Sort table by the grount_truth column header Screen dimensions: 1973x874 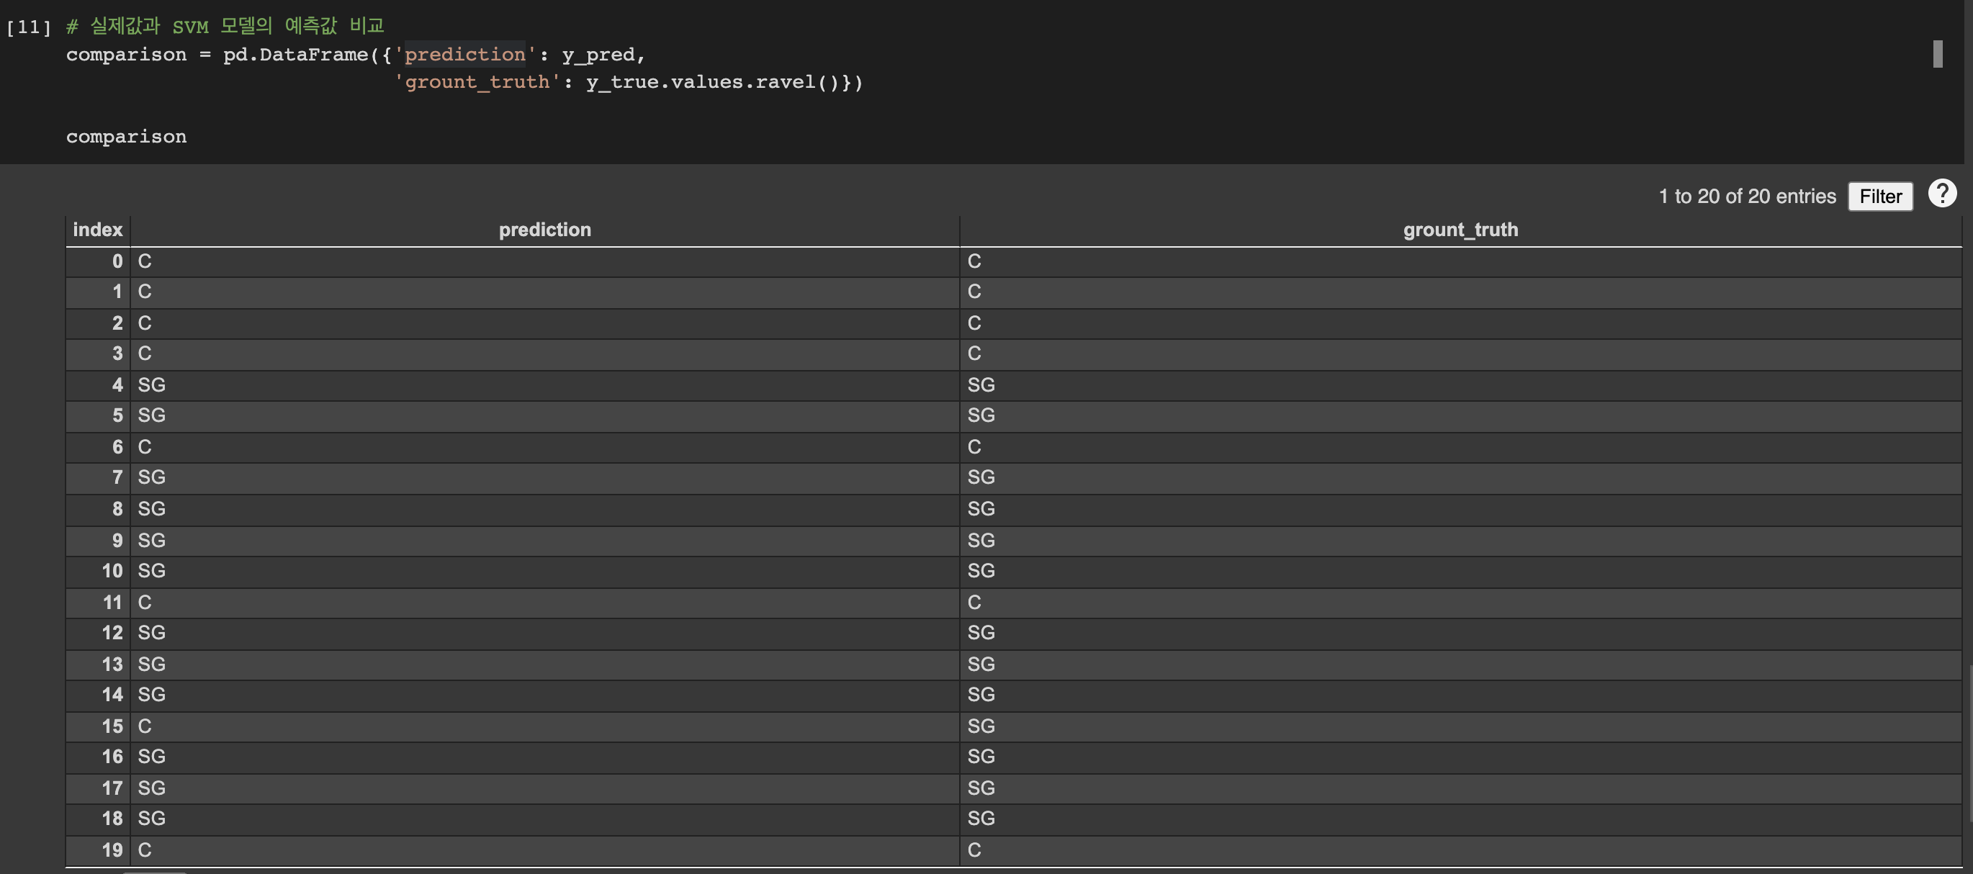pyautogui.click(x=1460, y=230)
